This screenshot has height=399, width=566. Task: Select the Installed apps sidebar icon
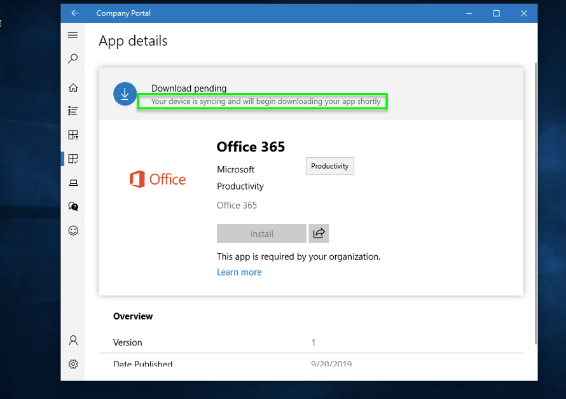pyautogui.click(x=73, y=159)
